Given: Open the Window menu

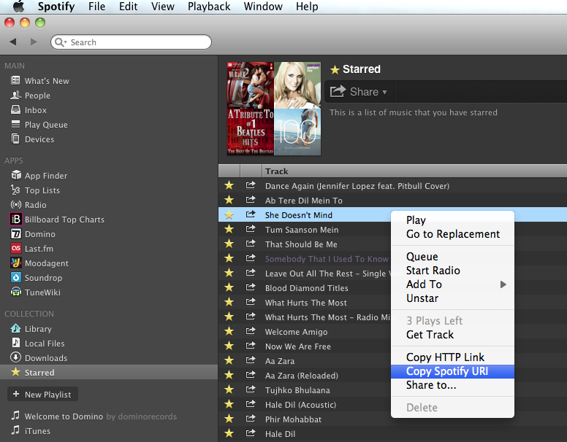Looking at the screenshot, I should (x=263, y=7).
